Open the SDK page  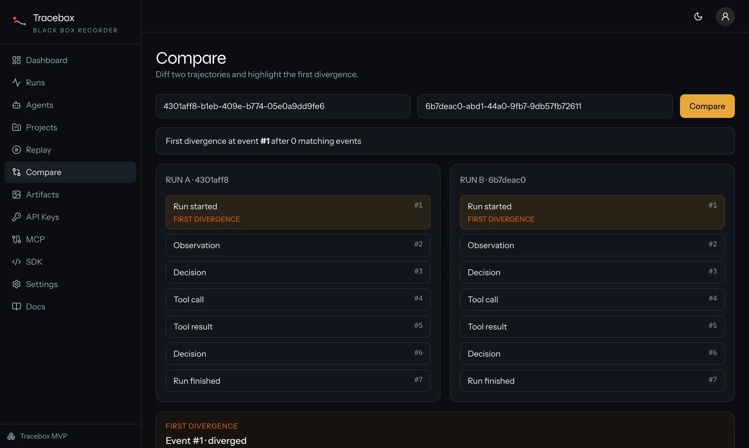point(70,261)
